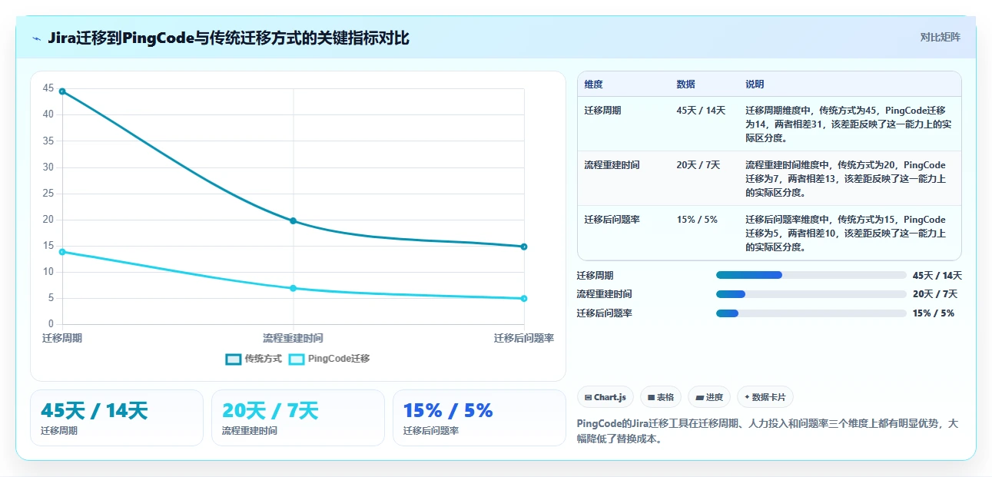Click the 流程重建时间 x-axis label
Image resolution: width=992 pixels, height=477 pixels.
pos(293,338)
